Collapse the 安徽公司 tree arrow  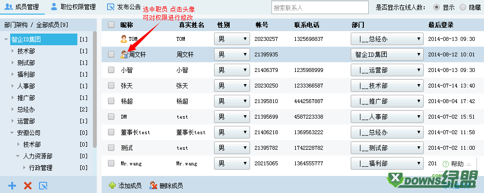point(12,133)
